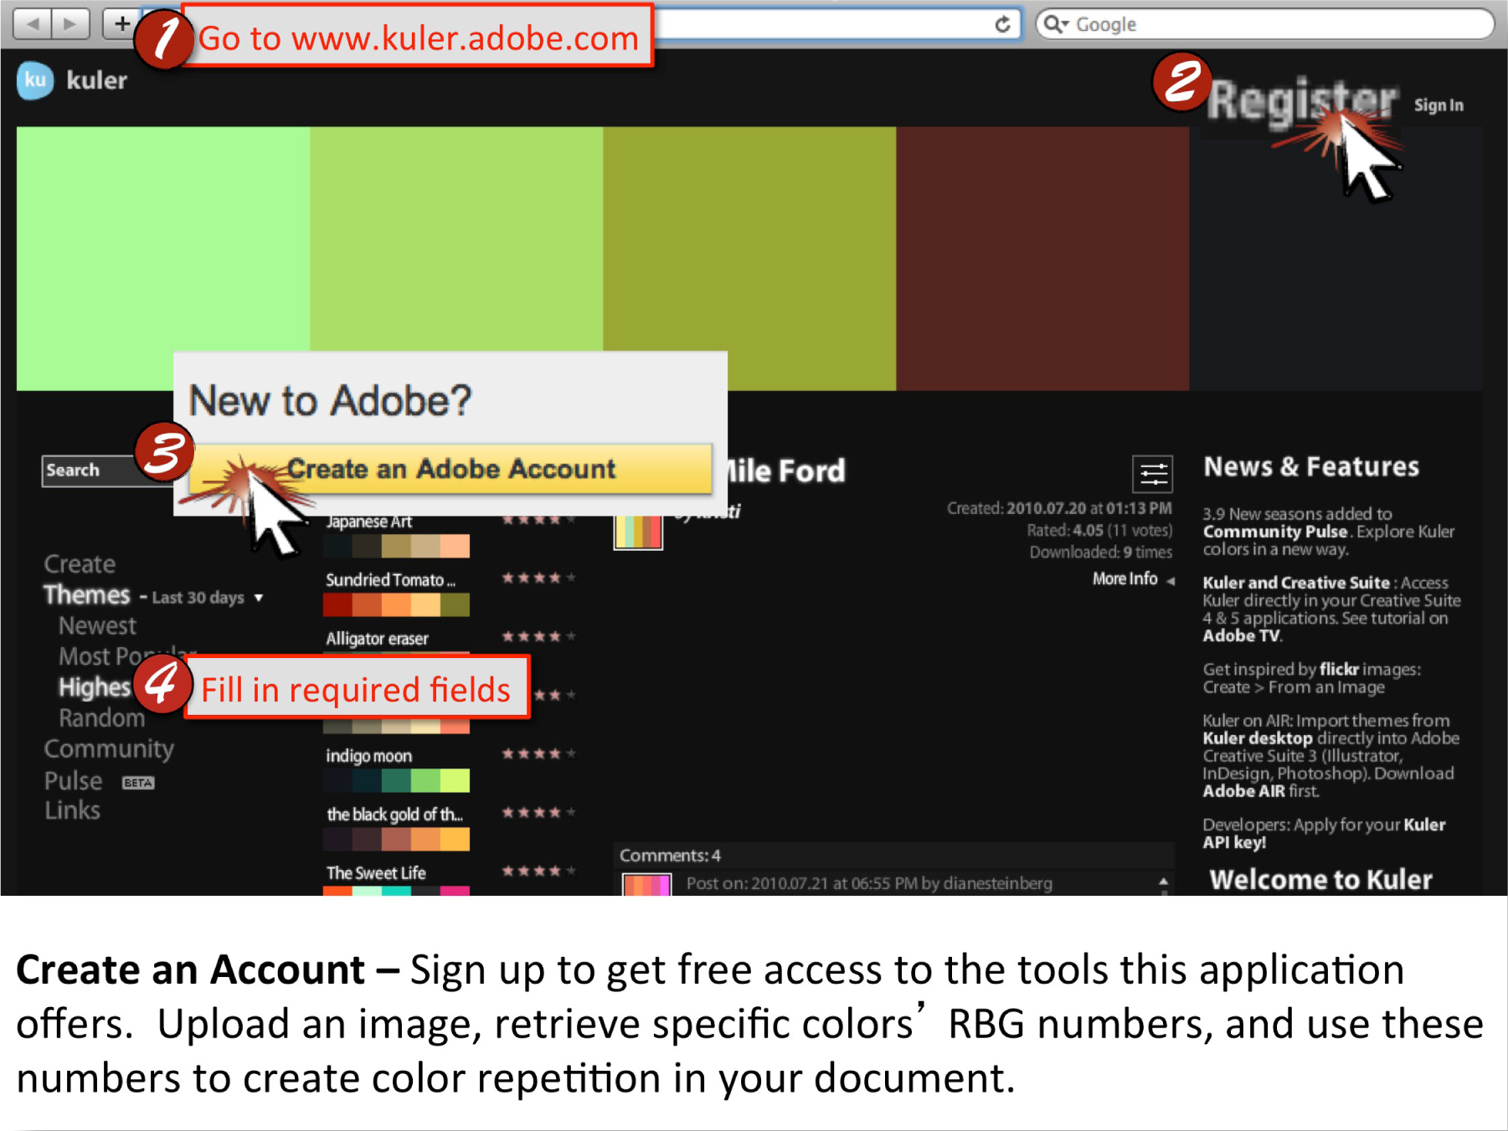
Task: Open the Adobe TV link
Action: click(x=1241, y=635)
